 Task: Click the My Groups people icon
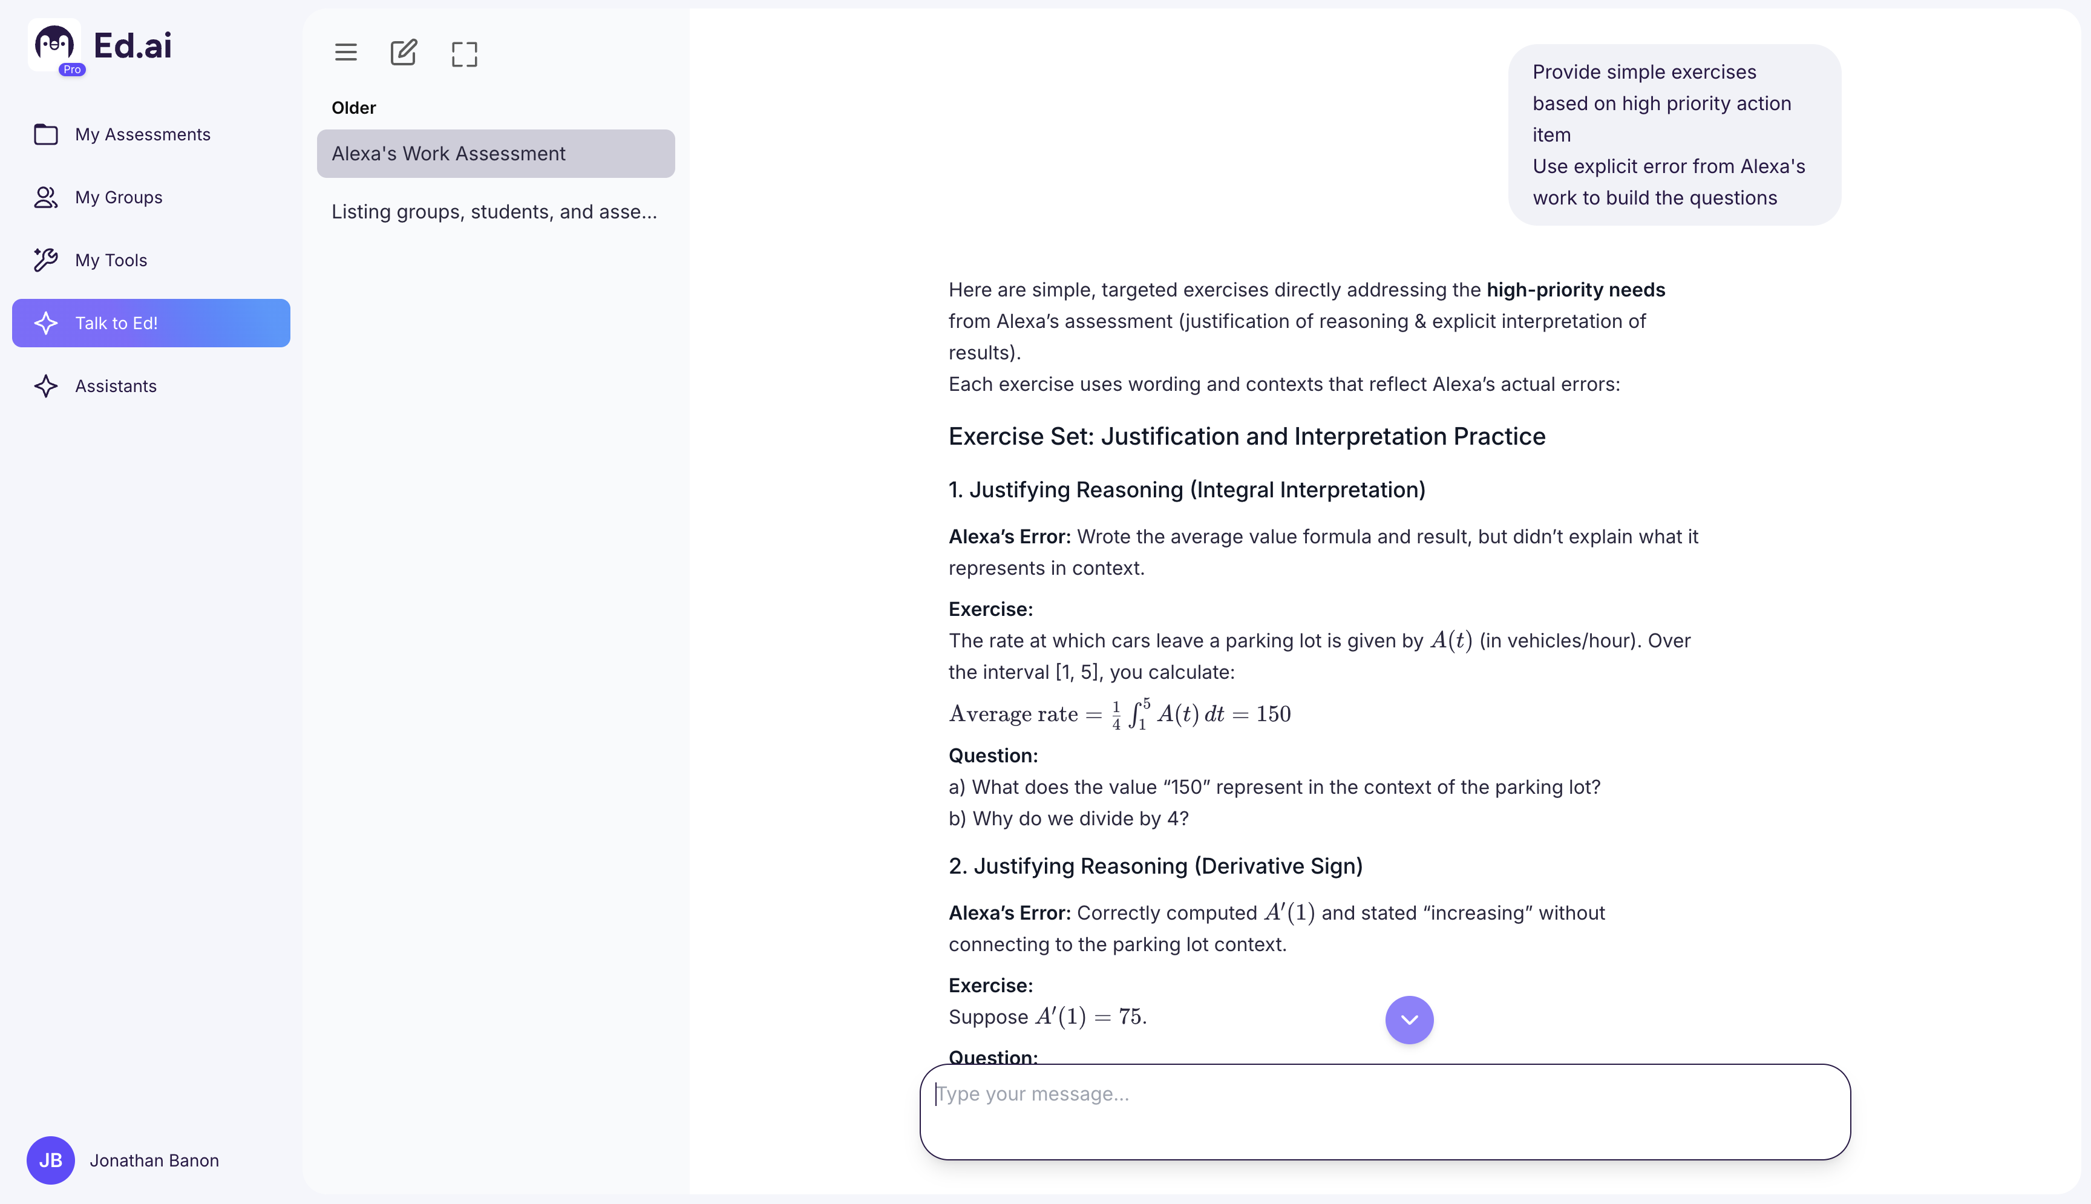45,198
